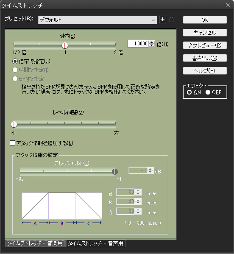The width and height of the screenshot is (234, 254).
Task: Increase threshold dB with up arrow
Action: click(150, 169)
